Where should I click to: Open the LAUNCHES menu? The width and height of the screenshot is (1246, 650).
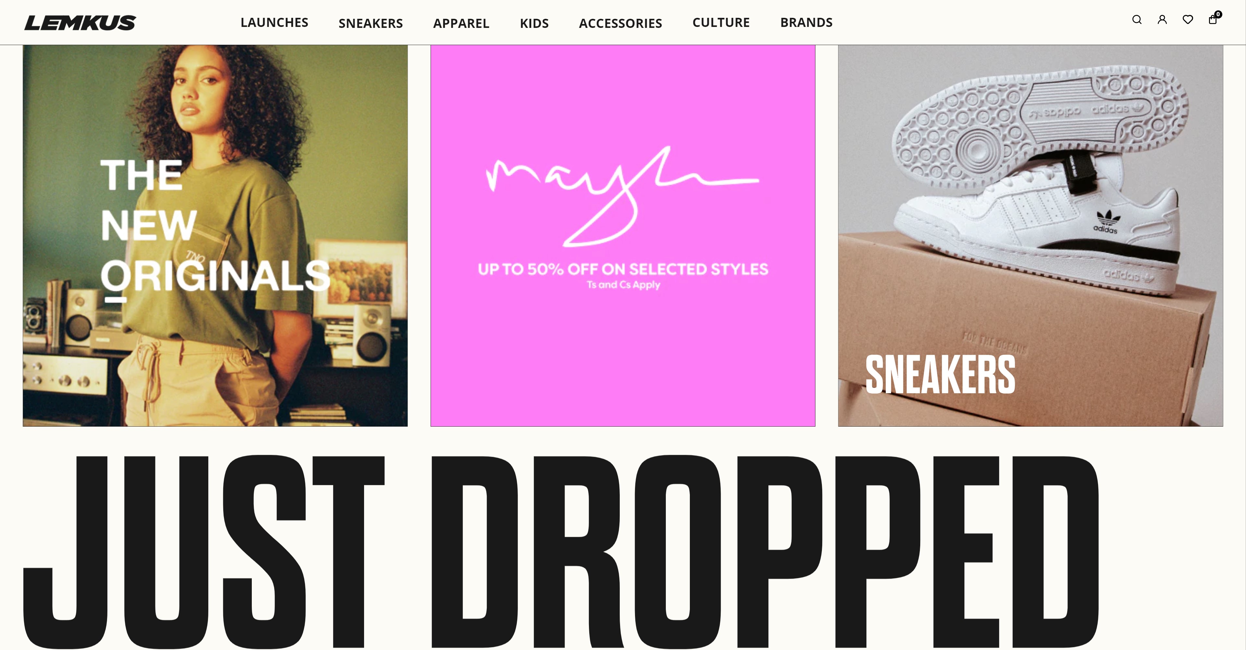click(274, 23)
